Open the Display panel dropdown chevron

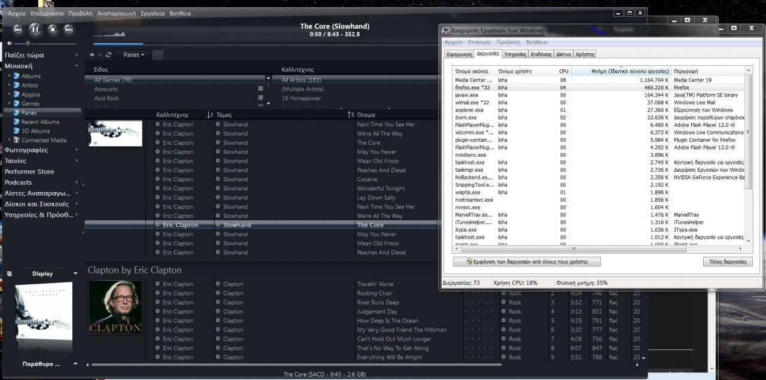(x=75, y=273)
